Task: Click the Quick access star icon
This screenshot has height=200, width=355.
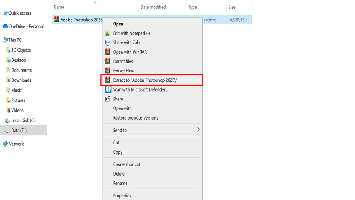Action: pos(5,13)
